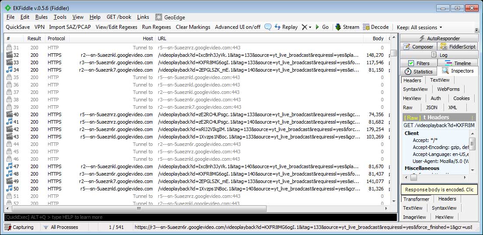Click session list vertical scrollbar down arrow
The width and height of the screenshot is (483, 235).
394,201
